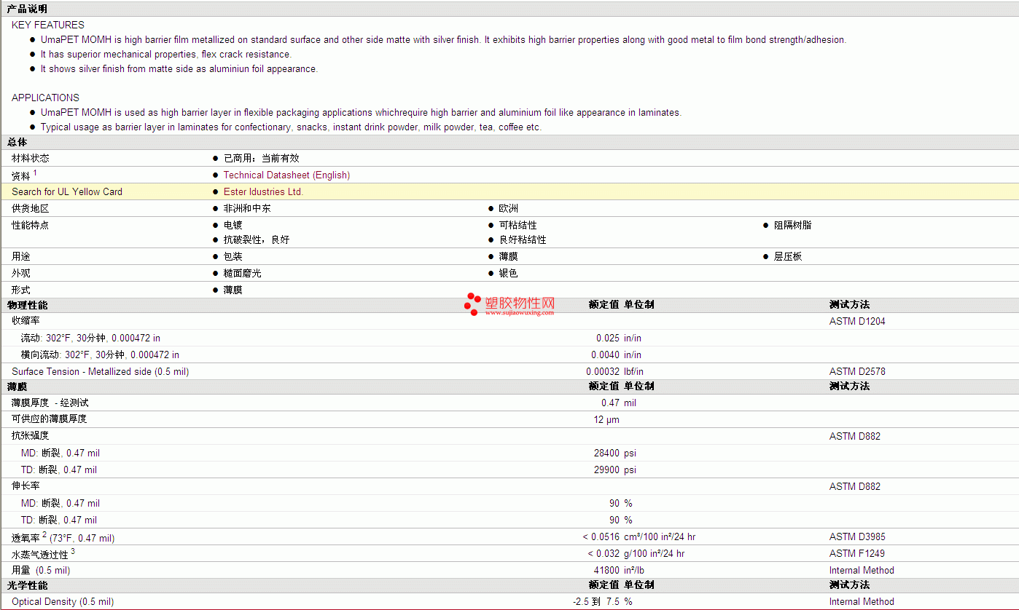
Task: Click the 28400 psi MD value
Action: point(615,453)
